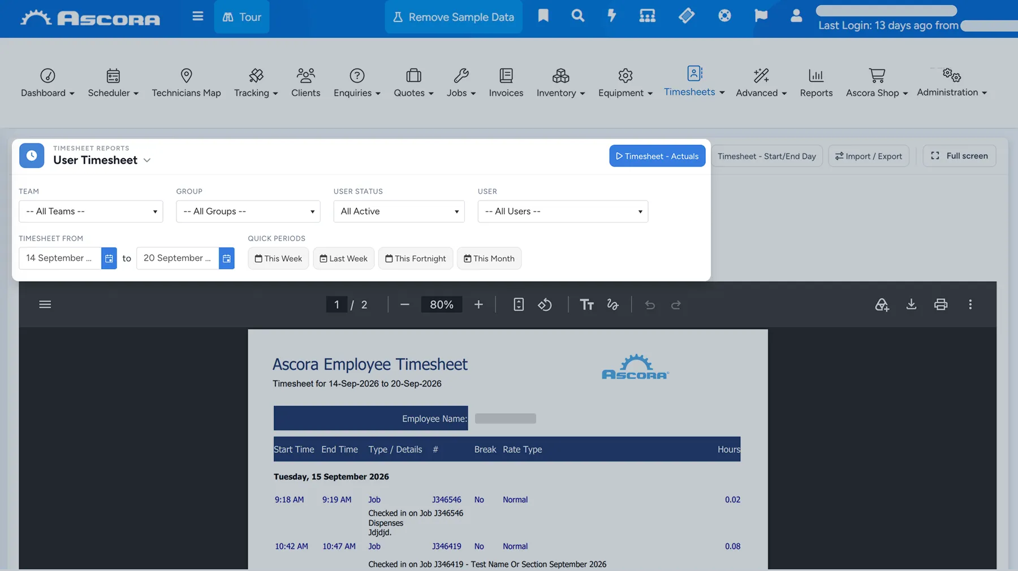Click Remove Sample Data button

pyautogui.click(x=454, y=17)
